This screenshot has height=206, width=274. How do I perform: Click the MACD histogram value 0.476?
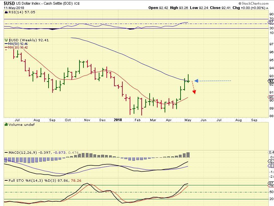coord(73,152)
